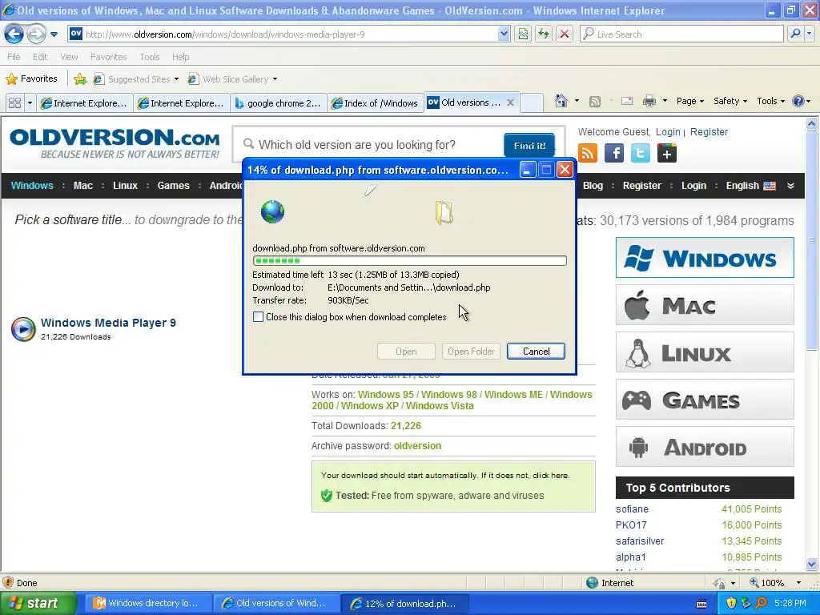820x615 pixels.
Task: Click the Live Search magnifier button
Action: (x=795, y=34)
